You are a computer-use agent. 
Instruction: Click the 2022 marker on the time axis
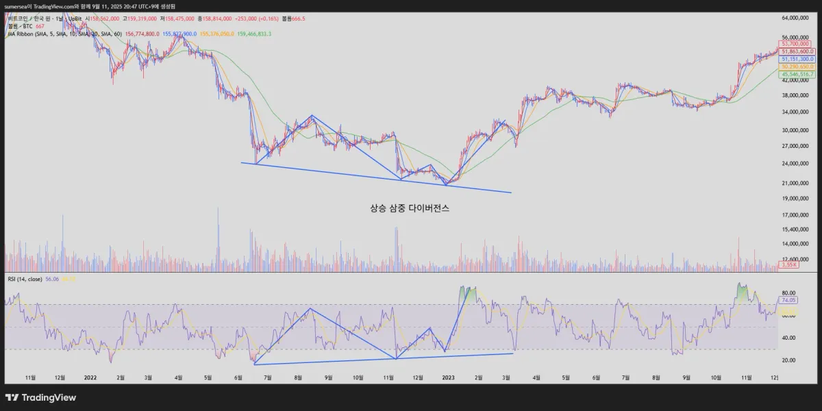click(89, 377)
